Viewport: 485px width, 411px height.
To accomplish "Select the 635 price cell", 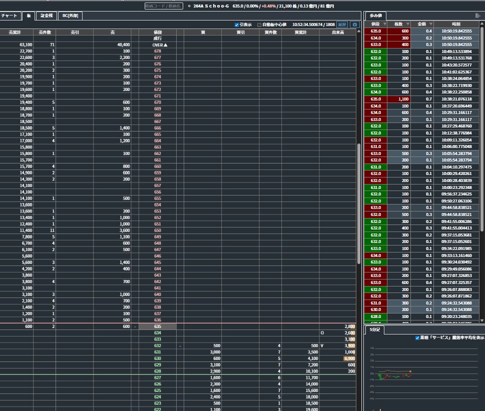I will pos(158,326).
